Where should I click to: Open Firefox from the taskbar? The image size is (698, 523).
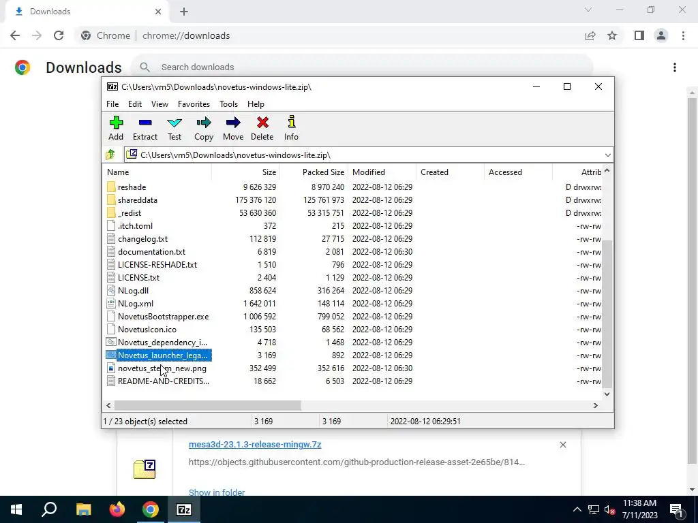point(117,509)
